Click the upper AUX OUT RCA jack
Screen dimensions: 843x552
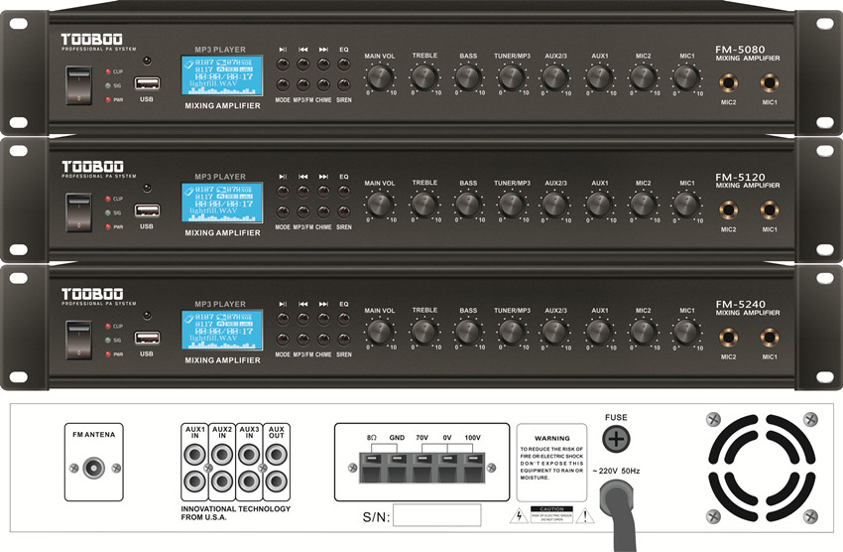click(276, 455)
